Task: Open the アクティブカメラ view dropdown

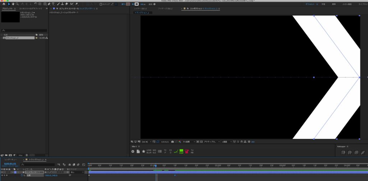Action: (x=212, y=142)
